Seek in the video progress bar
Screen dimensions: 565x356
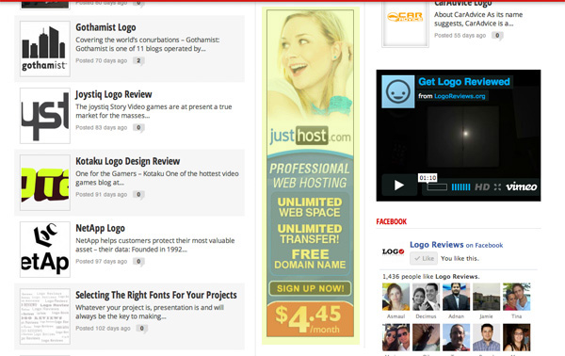click(437, 187)
